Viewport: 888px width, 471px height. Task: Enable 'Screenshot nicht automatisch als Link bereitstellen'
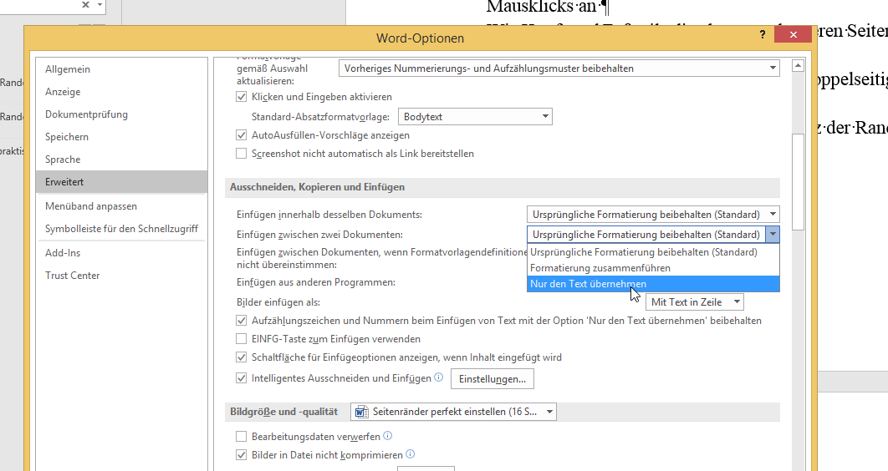[x=242, y=153]
